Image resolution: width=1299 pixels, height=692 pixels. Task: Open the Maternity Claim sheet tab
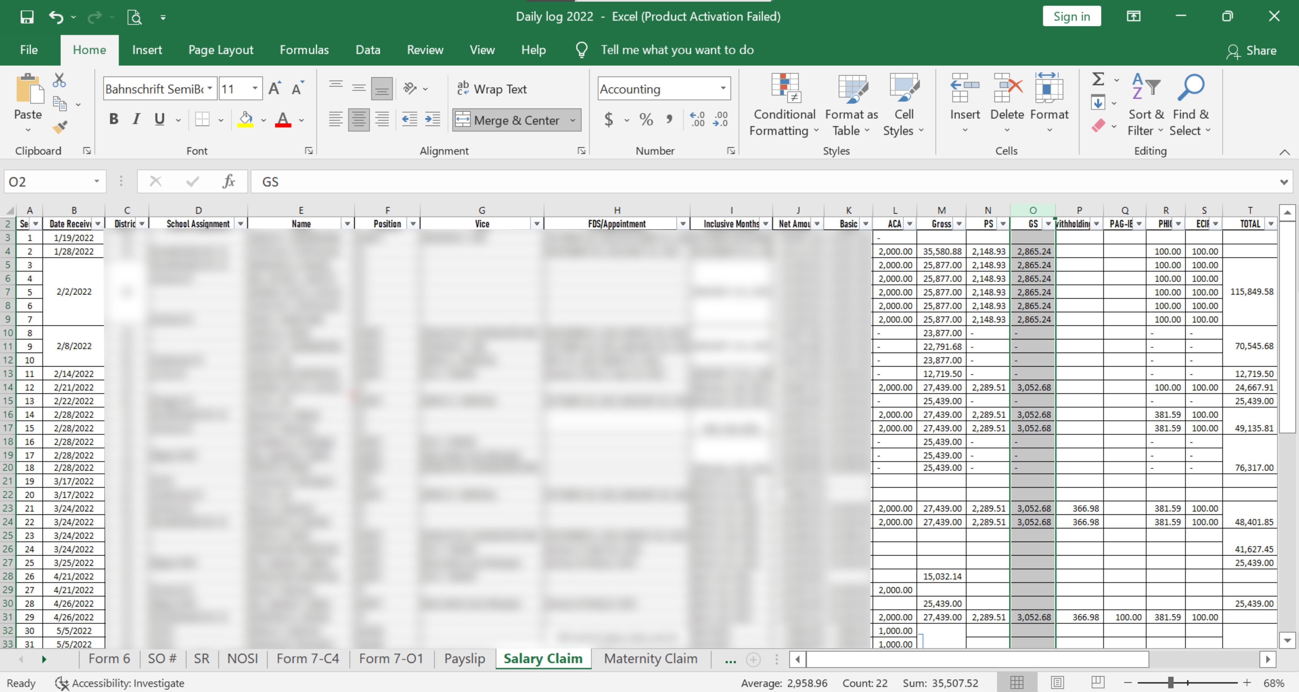[650, 659]
